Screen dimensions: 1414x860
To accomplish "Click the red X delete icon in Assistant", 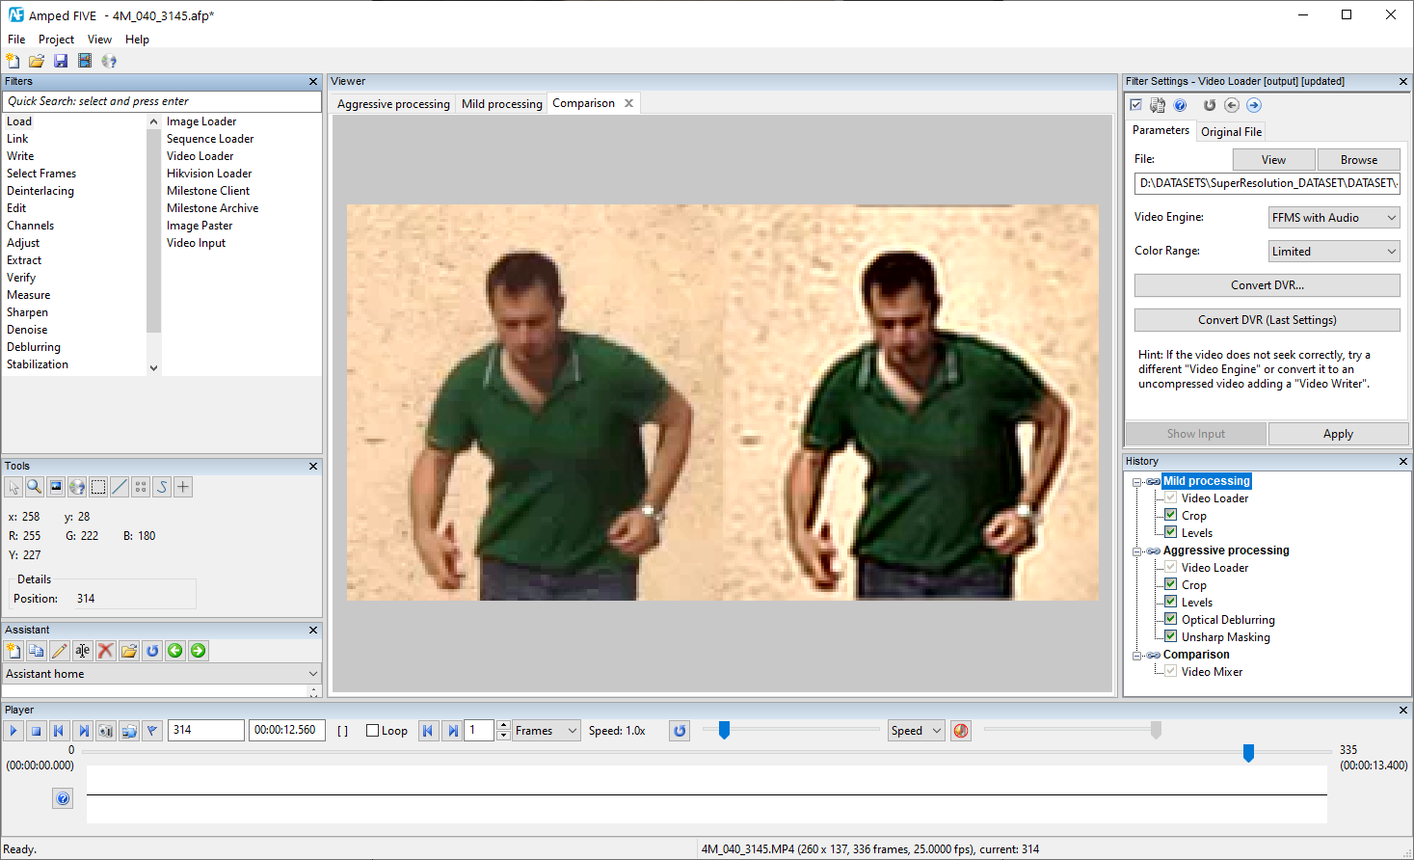I will 106,651.
